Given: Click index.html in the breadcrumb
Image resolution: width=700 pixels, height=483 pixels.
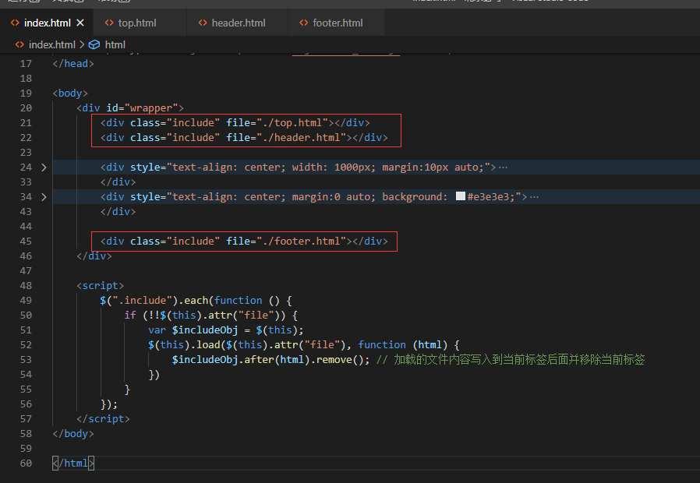Looking at the screenshot, I should tap(51, 44).
